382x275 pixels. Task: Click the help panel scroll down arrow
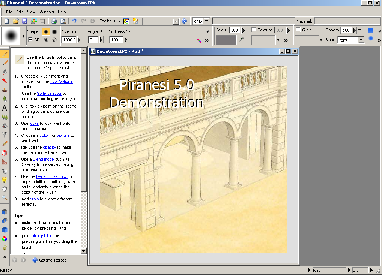tap(84, 251)
